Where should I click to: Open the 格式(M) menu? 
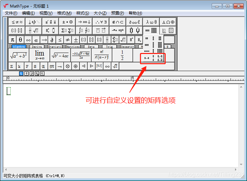click(x=65, y=13)
